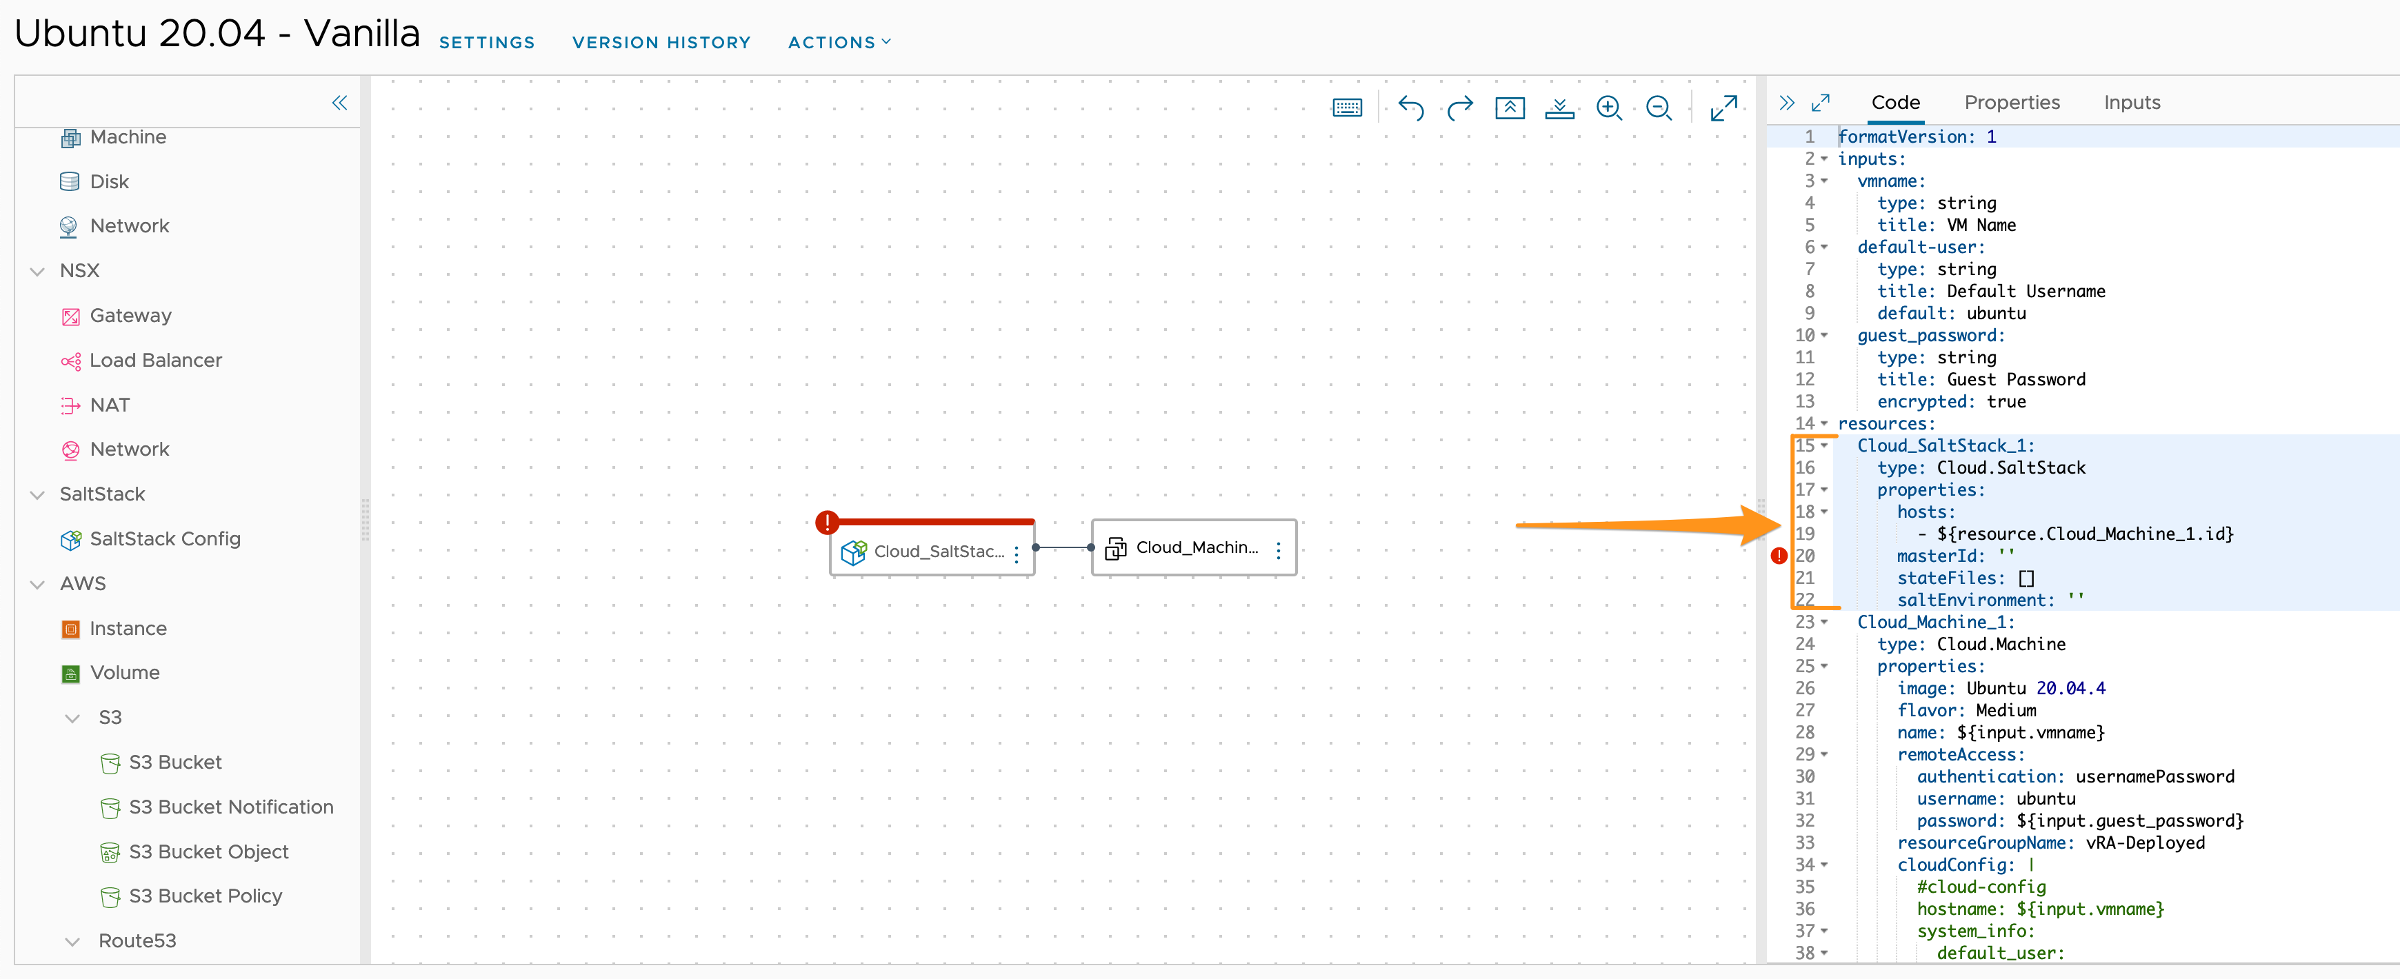Click the error marker beside line 20
Image resolution: width=2400 pixels, height=979 pixels.
(x=1779, y=556)
